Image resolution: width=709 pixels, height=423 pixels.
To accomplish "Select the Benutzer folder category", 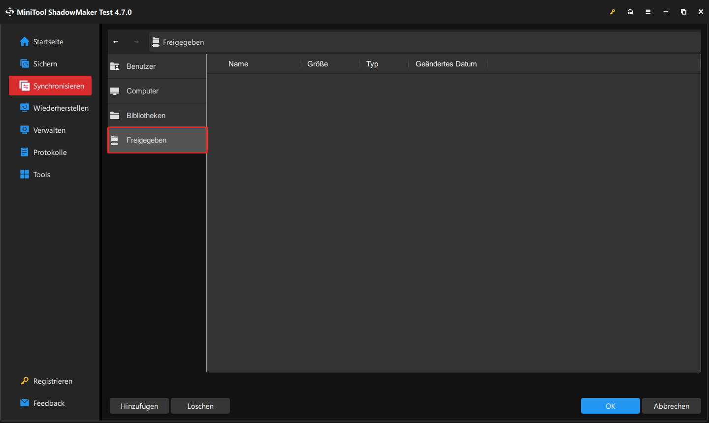I will [x=157, y=66].
